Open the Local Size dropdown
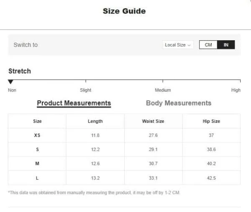This screenshot has width=251, height=212. click(178, 45)
